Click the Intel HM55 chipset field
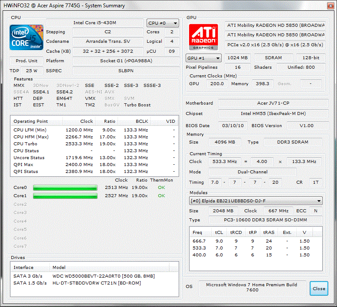 273,114
